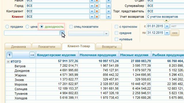Open the dropdown under доходность options
The image size is (184, 103).
pos(62,33)
